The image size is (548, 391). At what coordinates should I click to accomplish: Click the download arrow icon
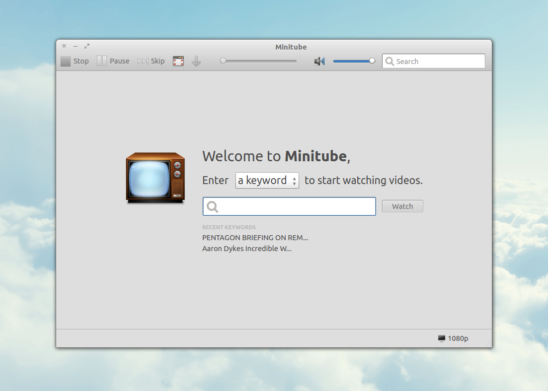(x=196, y=61)
